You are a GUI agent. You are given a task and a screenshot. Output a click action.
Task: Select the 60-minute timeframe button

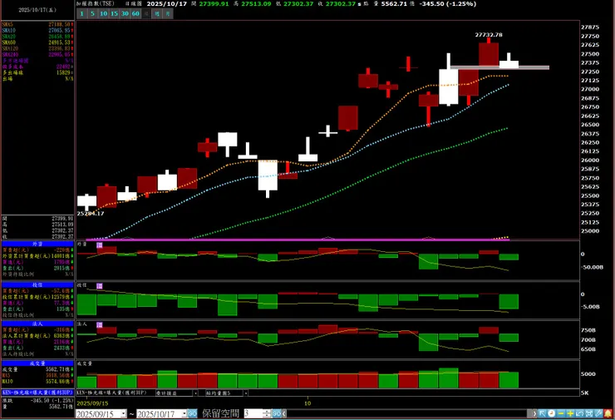pyautogui.click(x=135, y=14)
